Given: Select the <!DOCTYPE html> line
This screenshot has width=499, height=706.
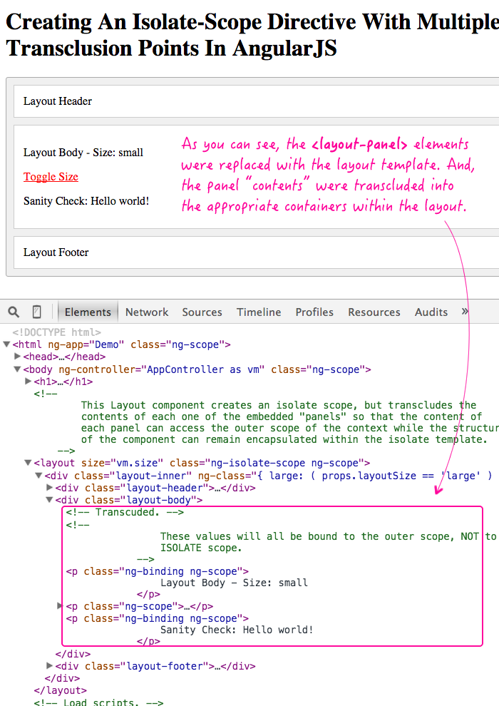Looking at the screenshot, I should pos(57,332).
